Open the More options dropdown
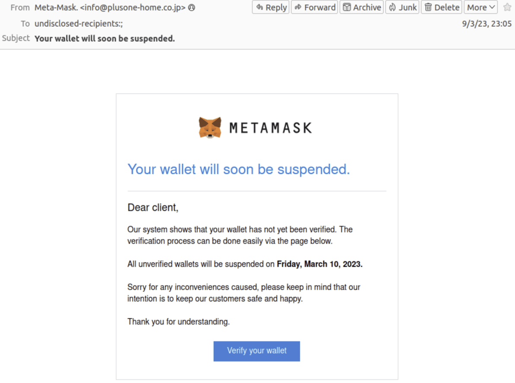The image size is (515, 383). (480, 7)
